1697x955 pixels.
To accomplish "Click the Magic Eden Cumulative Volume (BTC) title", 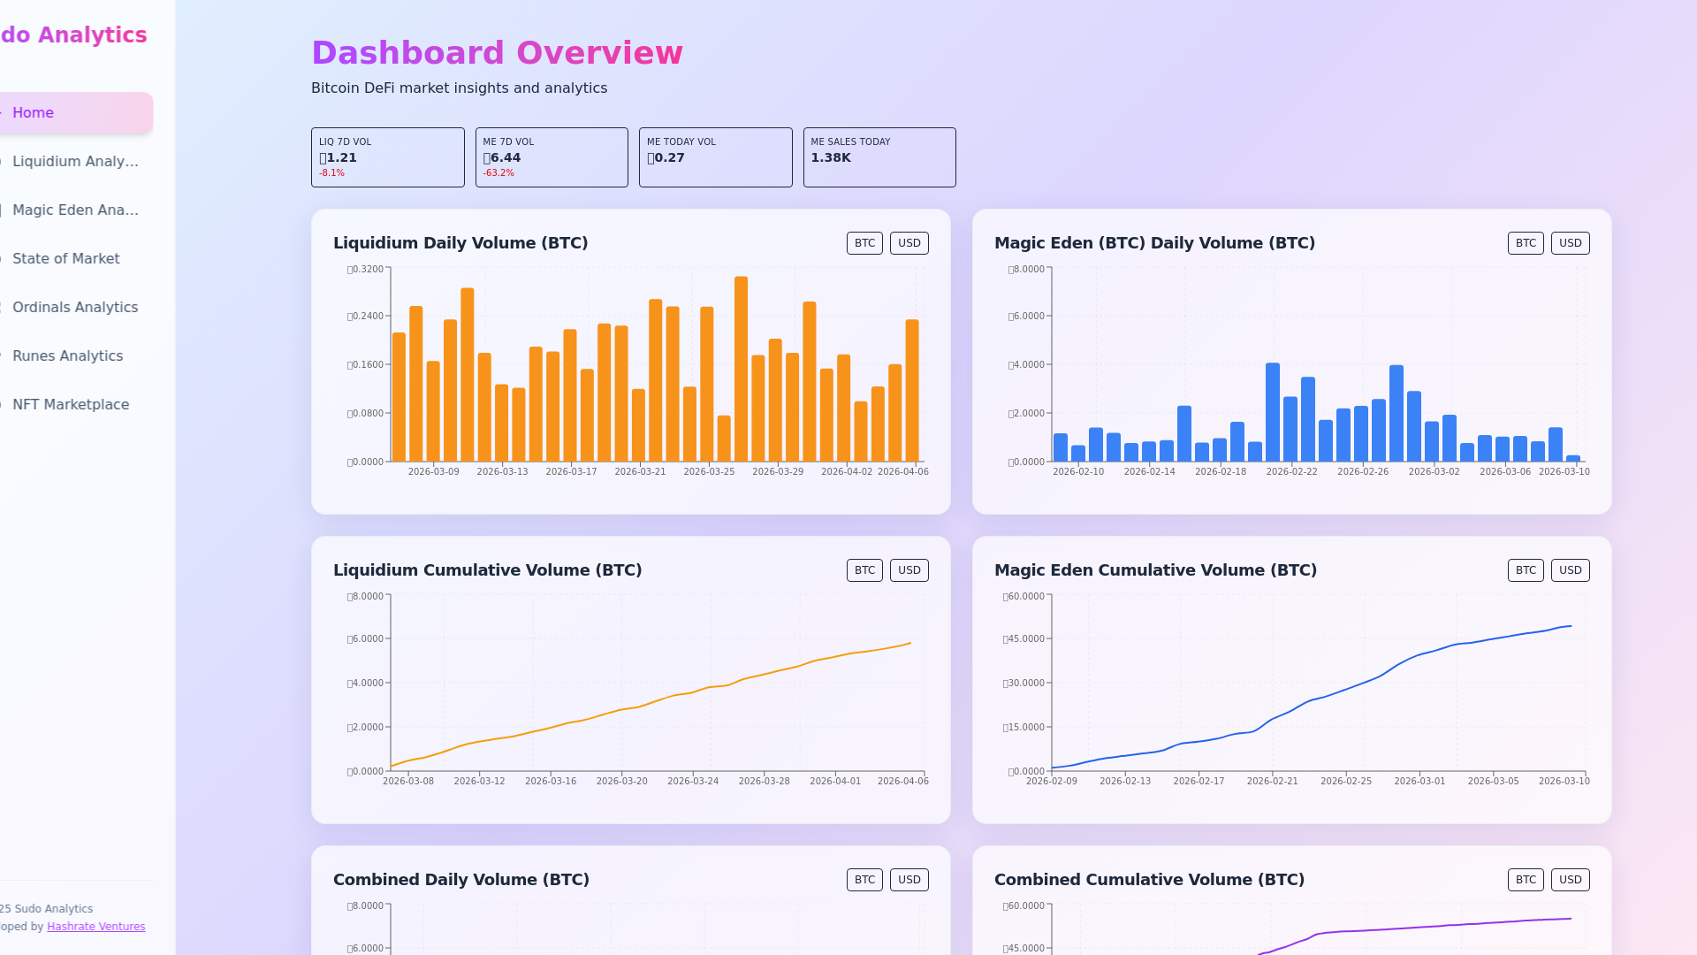I will click(x=1155, y=570).
